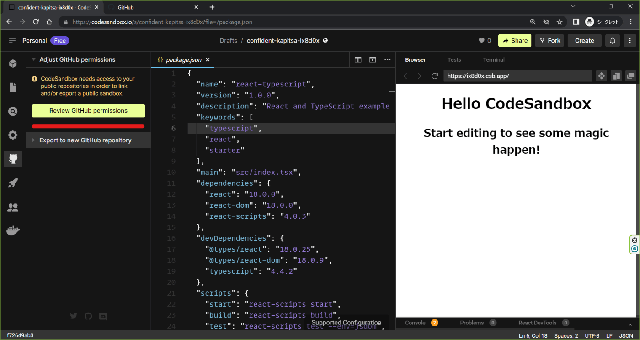
Task: Click the Drafts breadcrumb link
Action: 229,41
